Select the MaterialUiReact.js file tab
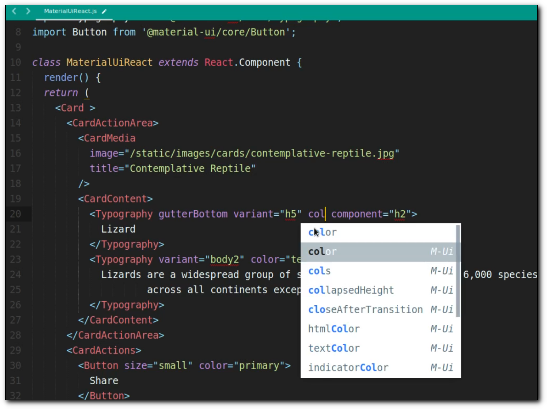547x409 pixels. click(70, 11)
